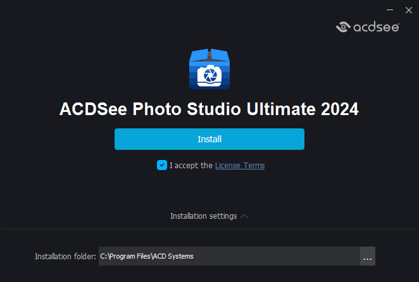The height and width of the screenshot is (282, 419).
Task: Close the installer with the X icon
Action: [x=408, y=9]
